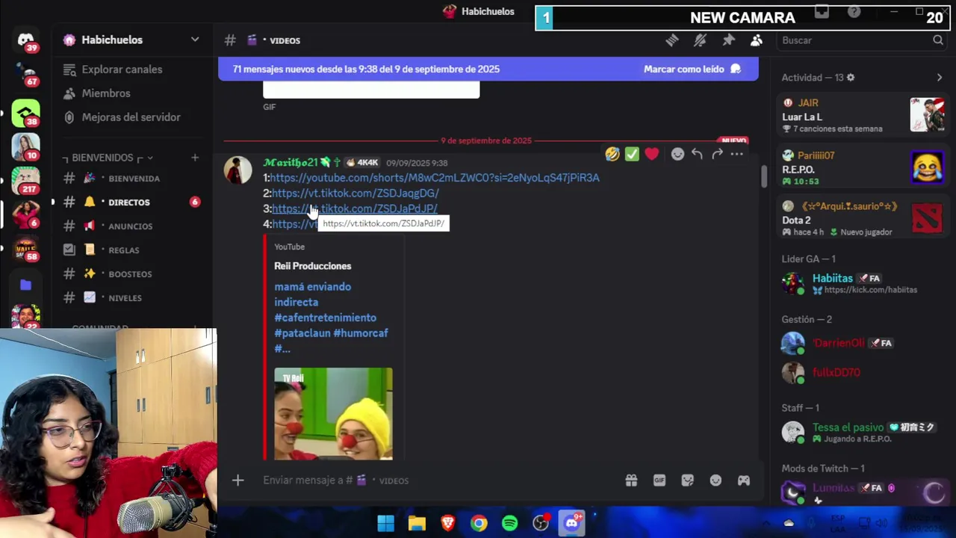This screenshot has width=956, height=538.
Task: Add channel to BIENVENIDOS category
Action: point(195,158)
